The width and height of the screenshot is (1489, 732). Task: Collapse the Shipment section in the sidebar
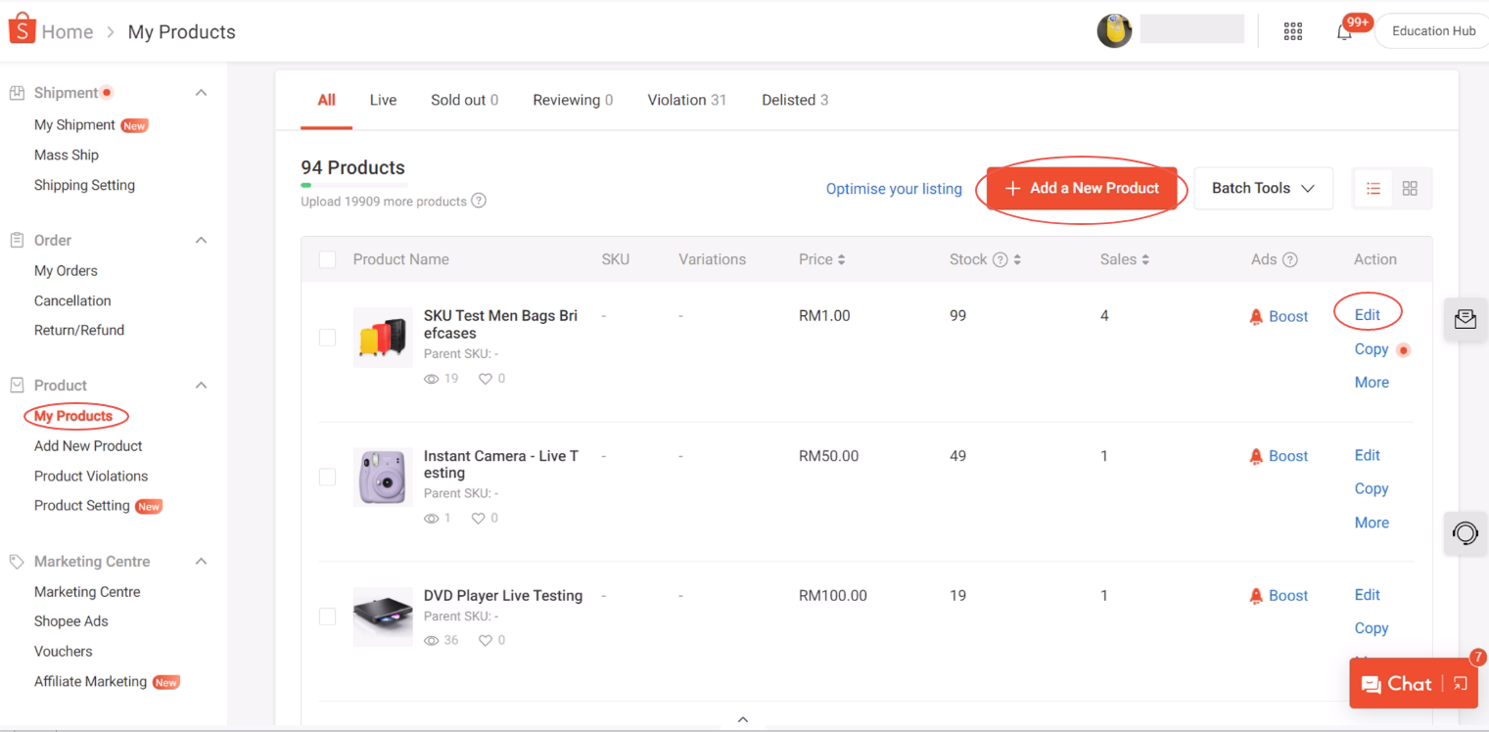click(x=201, y=92)
